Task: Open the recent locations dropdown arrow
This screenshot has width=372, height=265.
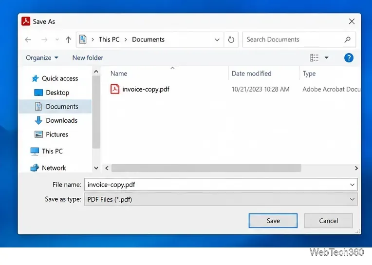Action: [x=57, y=39]
